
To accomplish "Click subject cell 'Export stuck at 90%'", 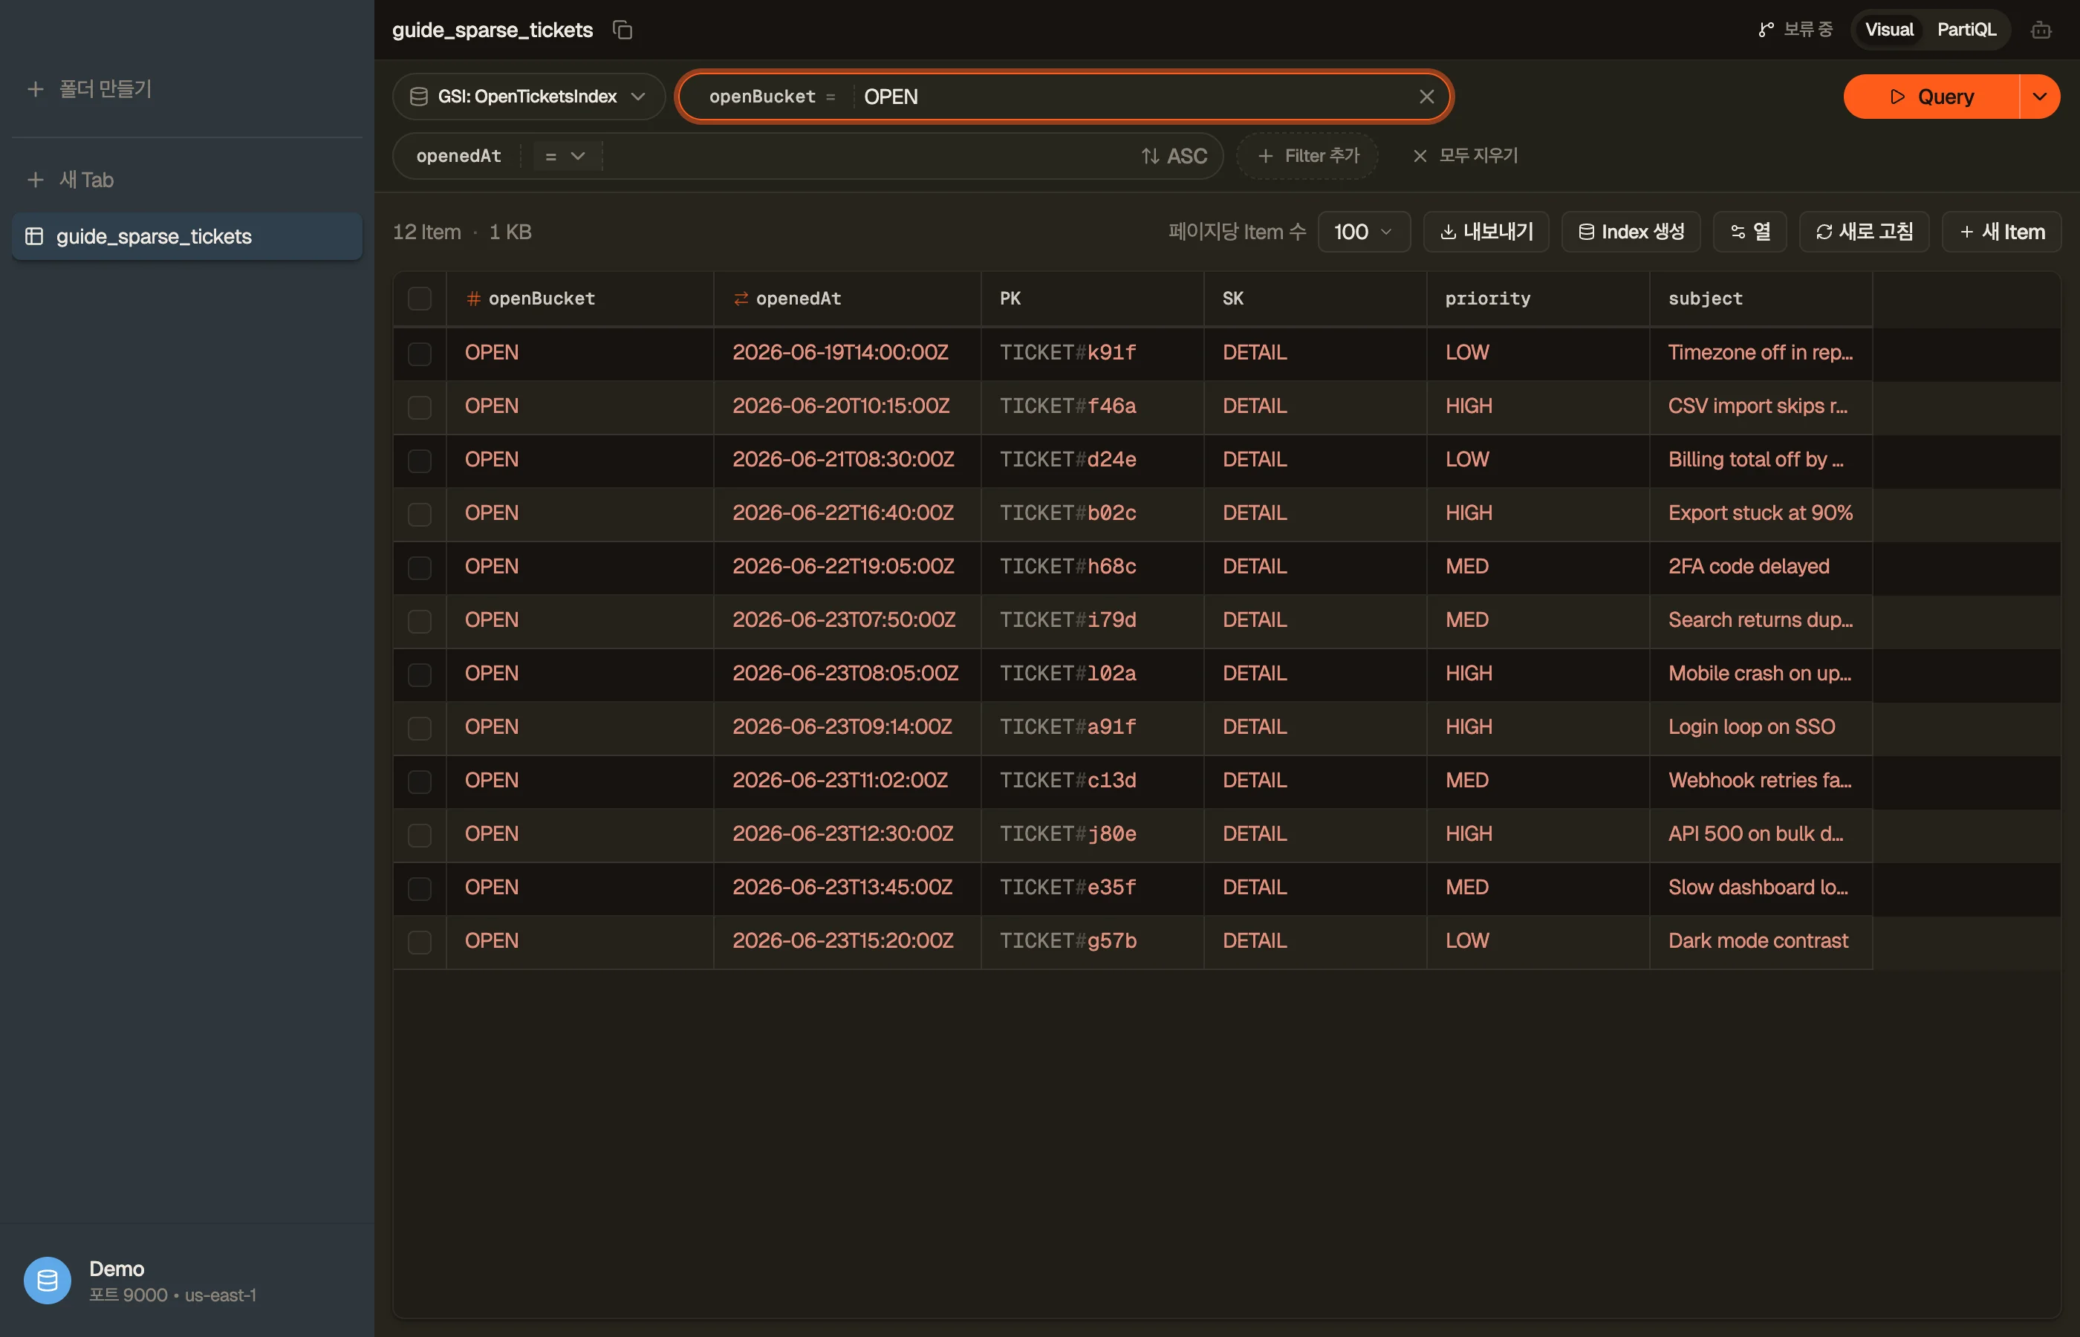I will click(x=1761, y=513).
